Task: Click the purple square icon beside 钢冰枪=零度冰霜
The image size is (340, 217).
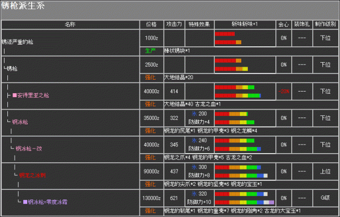Action: pos(25,202)
